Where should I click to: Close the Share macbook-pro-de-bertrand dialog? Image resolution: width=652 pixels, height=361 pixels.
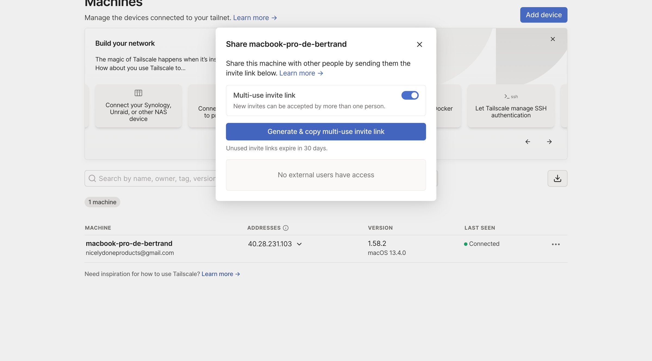(419, 44)
